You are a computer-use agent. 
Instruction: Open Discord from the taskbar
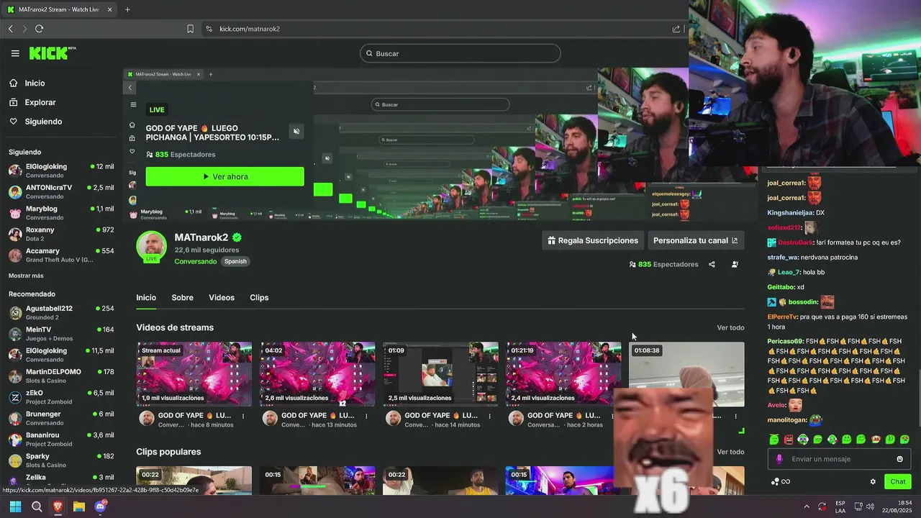pyautogui.click(x=101, y=506)
